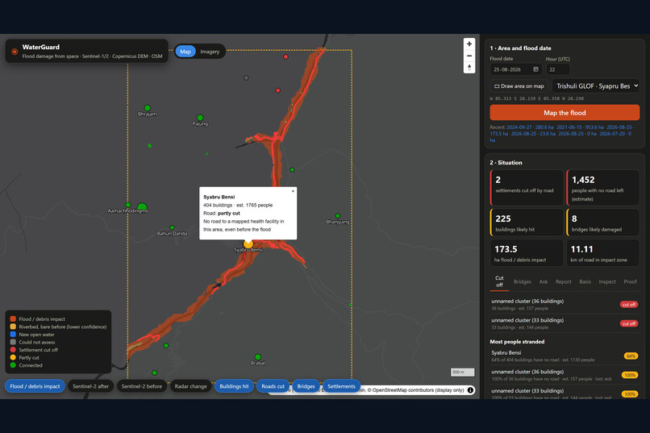This screenshot has width=650, height=433.
Task: Click the WaterGuard logo icon
Action: coord(15,52)
